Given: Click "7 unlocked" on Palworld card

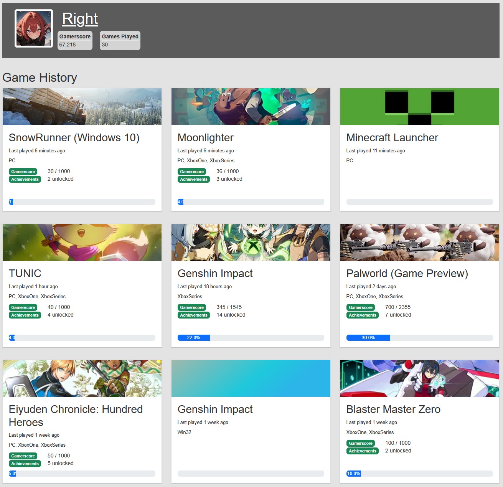Looking at the screenshot, I should tap(398, 315).
